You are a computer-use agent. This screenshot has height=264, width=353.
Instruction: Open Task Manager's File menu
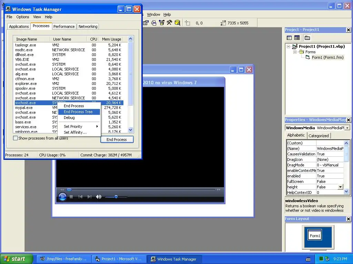(x=9, y=17)
